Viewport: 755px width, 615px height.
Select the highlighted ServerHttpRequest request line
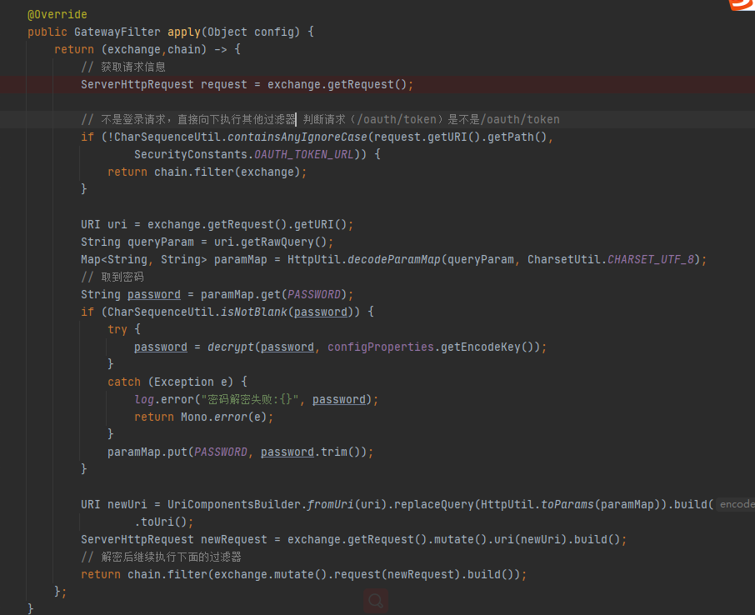pos(377,85)
